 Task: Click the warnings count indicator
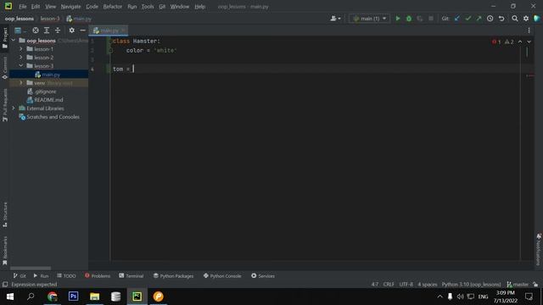pyautogui.click(x=509, y=42)
